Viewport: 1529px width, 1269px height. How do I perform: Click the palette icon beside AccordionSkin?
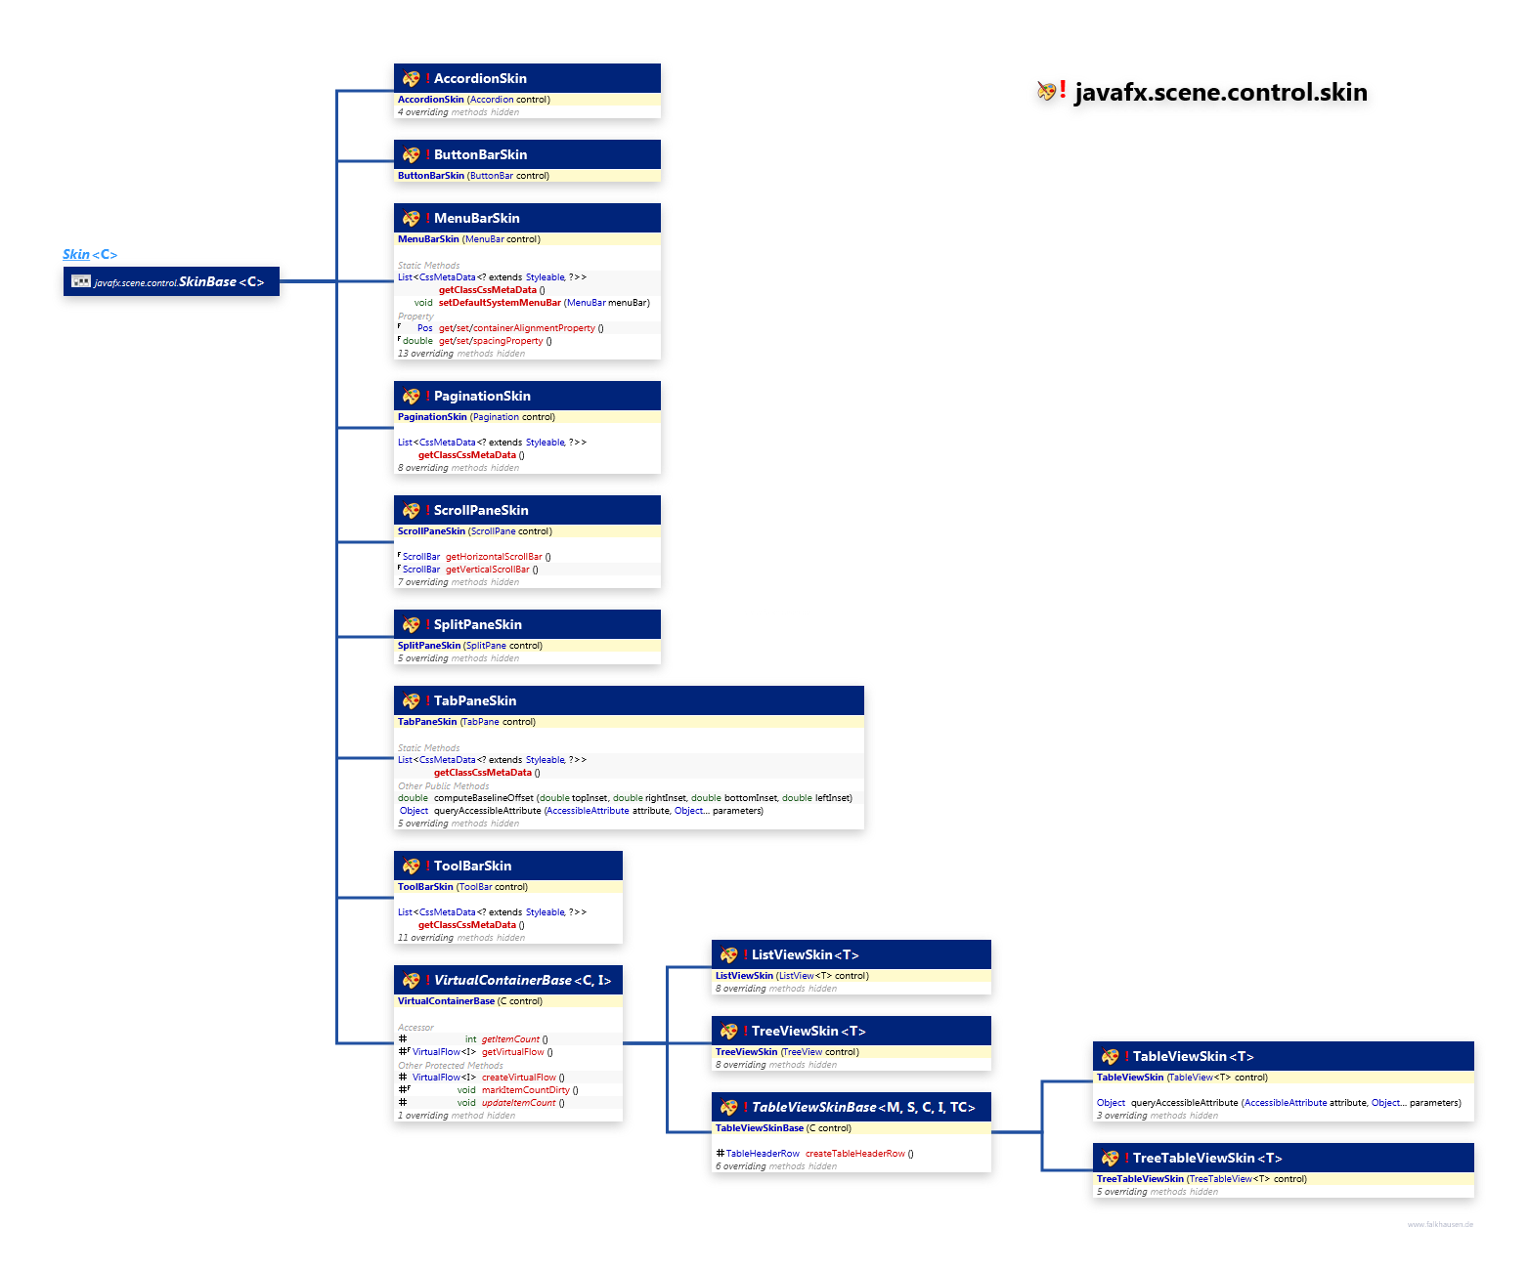coord(411,79)
